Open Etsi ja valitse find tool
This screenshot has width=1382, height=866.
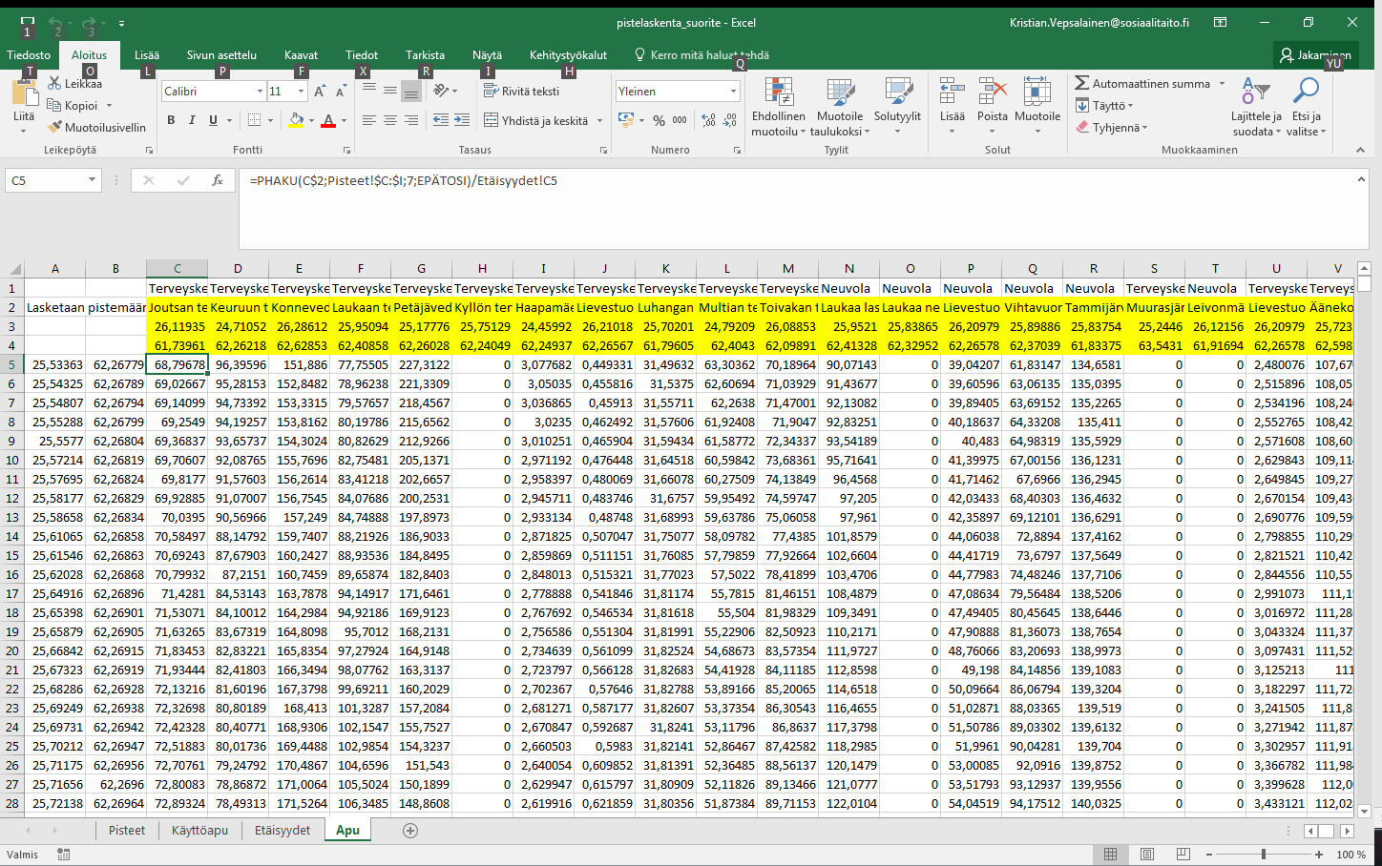(x=1307, y=106)
